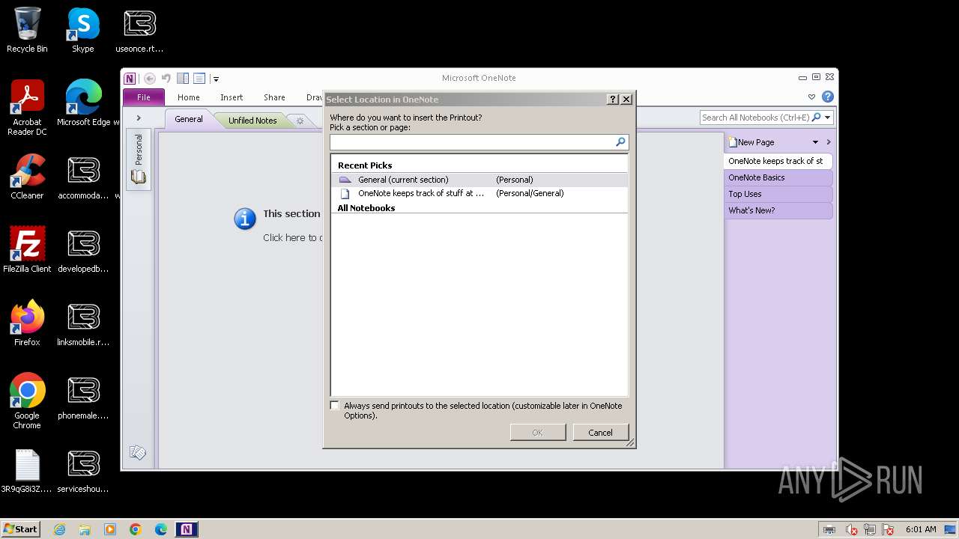Click the Back arrow in Quick Access Toolbar

coord(150,78)
